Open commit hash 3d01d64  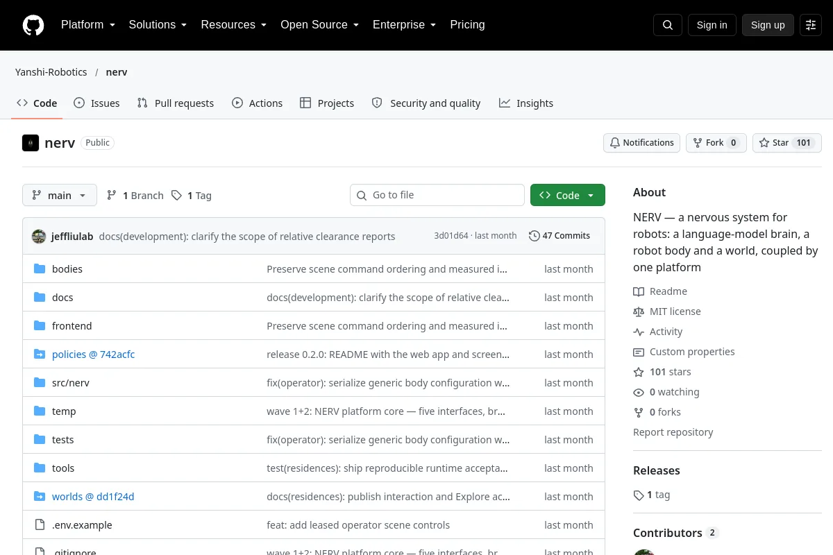(x=451, y=236)
